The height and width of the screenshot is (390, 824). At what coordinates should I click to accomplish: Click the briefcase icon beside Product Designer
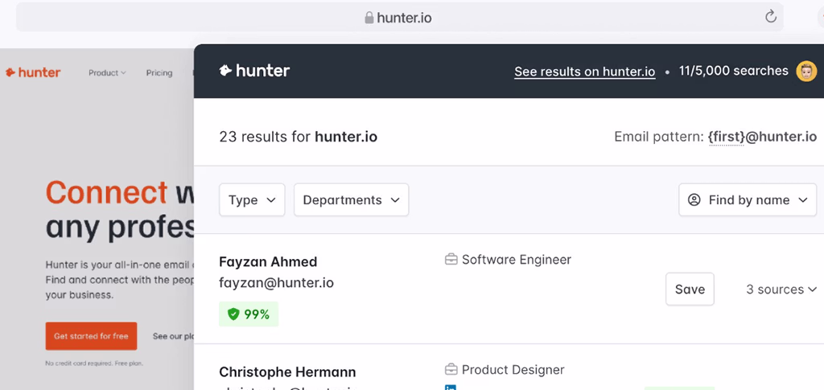(451, 370)
